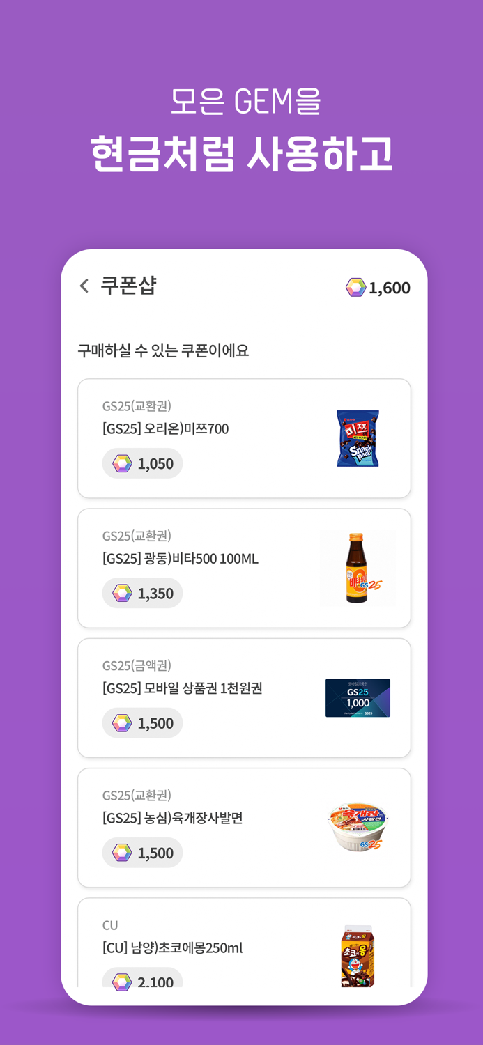The height and width of the screenshot is (1045, 483).
Task: Tap the GS25 1,000원 gift card image
Action: 358,698
